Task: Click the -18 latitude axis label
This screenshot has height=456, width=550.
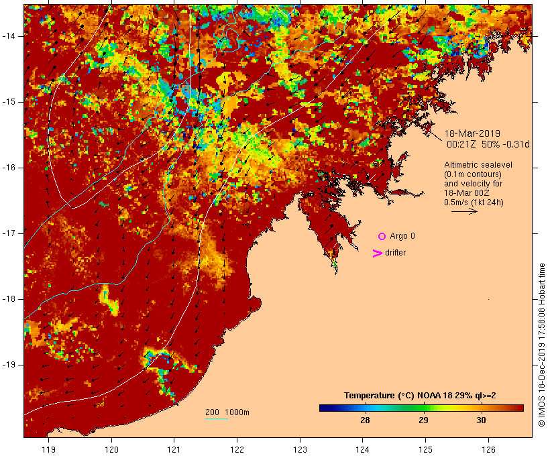Action: pos(9,299)
